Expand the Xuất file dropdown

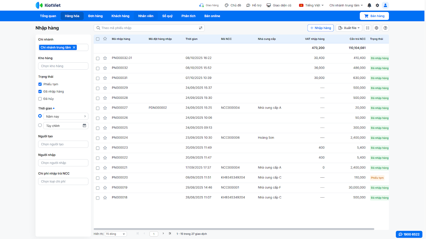pyautogui.click(x=349, y=28)
